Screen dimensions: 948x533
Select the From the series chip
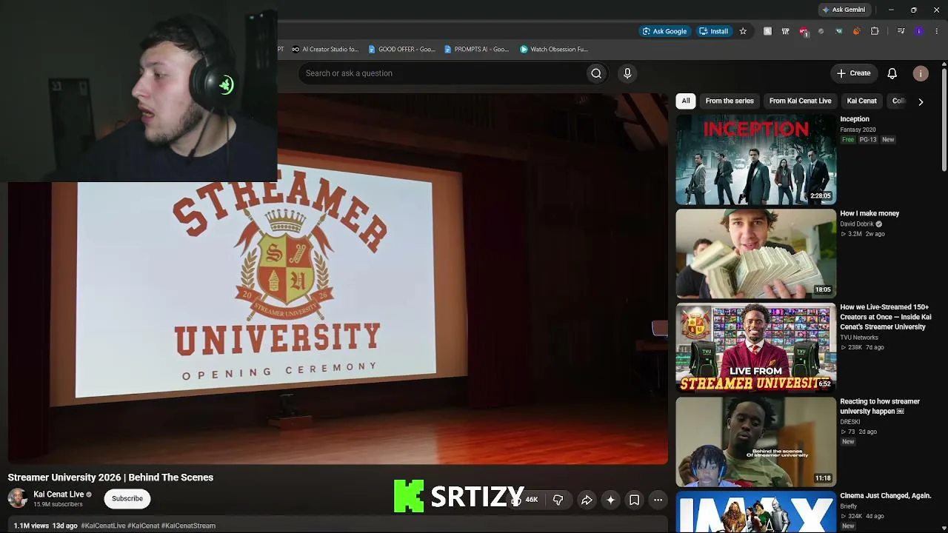[x=730, y=101]
